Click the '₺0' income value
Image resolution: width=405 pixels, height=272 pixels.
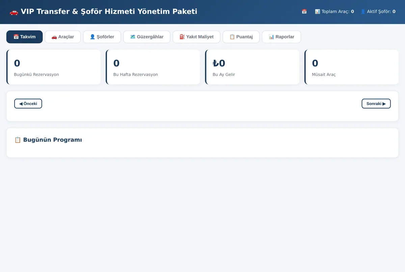click(x=219, y=63)
